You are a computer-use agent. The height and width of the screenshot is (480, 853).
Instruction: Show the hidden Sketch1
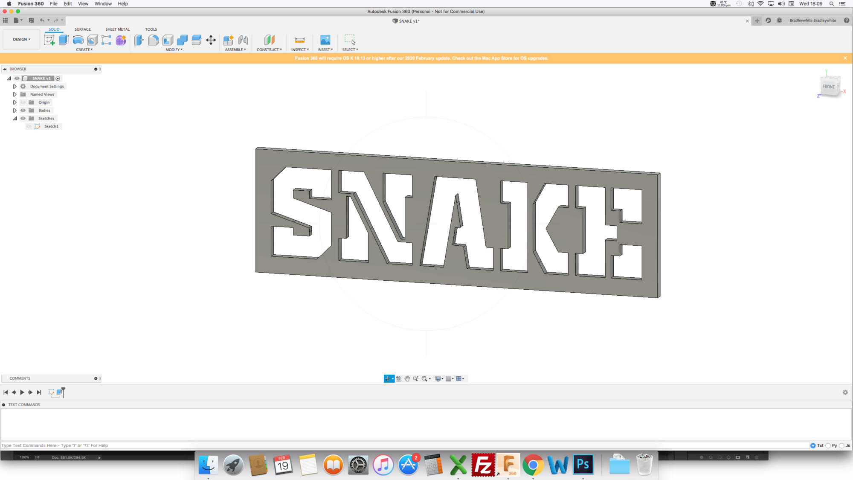29,126
